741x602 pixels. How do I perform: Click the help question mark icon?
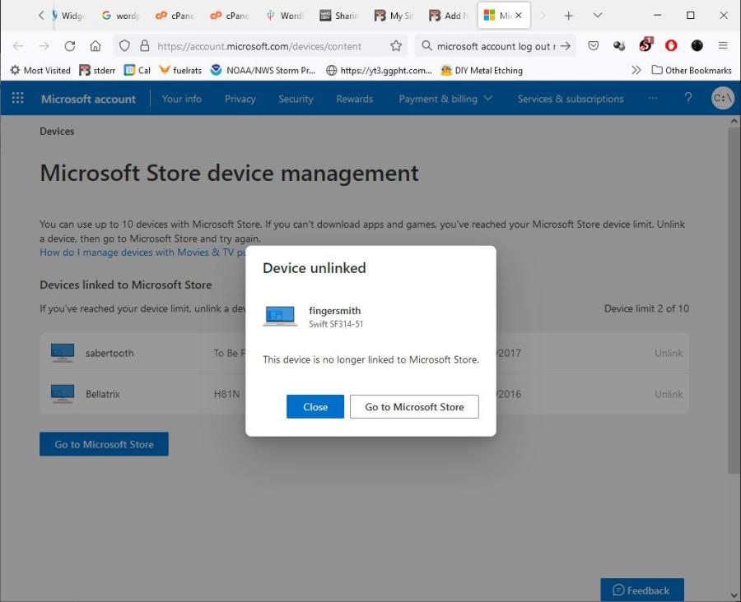click(688, 99)
